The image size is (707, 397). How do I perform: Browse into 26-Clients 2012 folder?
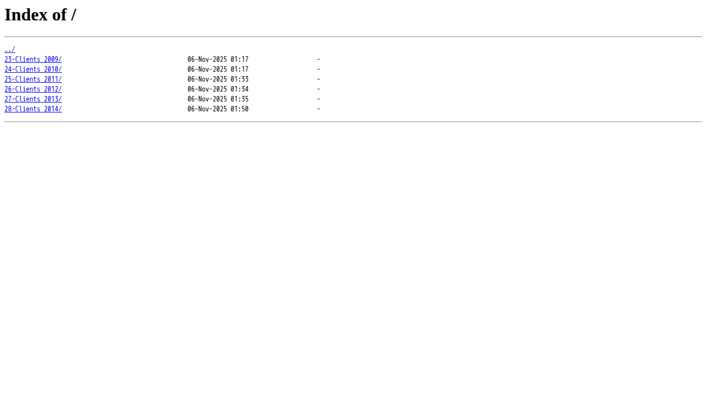tap(33, 89)
